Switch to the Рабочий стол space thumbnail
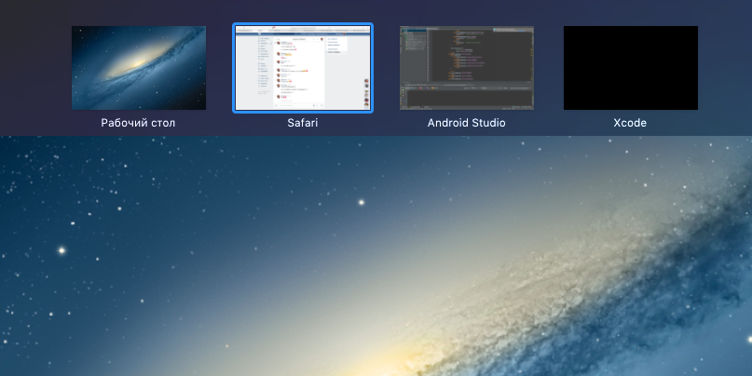This screenshot has height=376, width=752. [139, 68]
